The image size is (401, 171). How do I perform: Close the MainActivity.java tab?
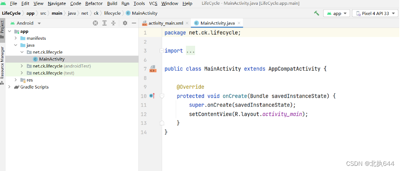[239, 23]
